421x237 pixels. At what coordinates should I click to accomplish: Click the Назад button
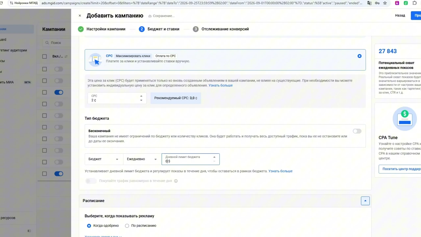(x=400, y=15)
